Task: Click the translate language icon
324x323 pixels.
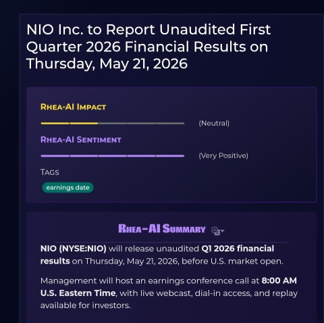Action: (x=215, y=231)
